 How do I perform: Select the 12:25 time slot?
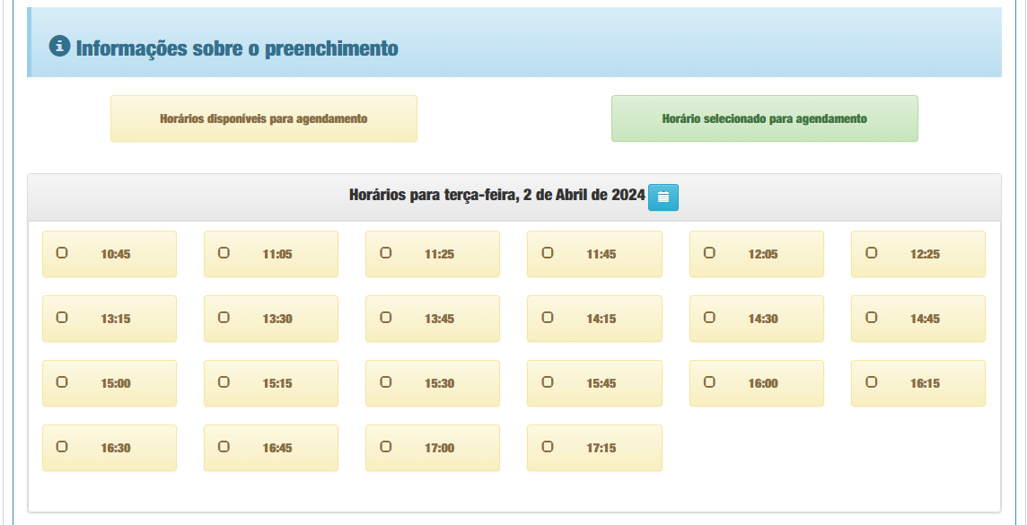pyautogui.click(x=871, y=253)
